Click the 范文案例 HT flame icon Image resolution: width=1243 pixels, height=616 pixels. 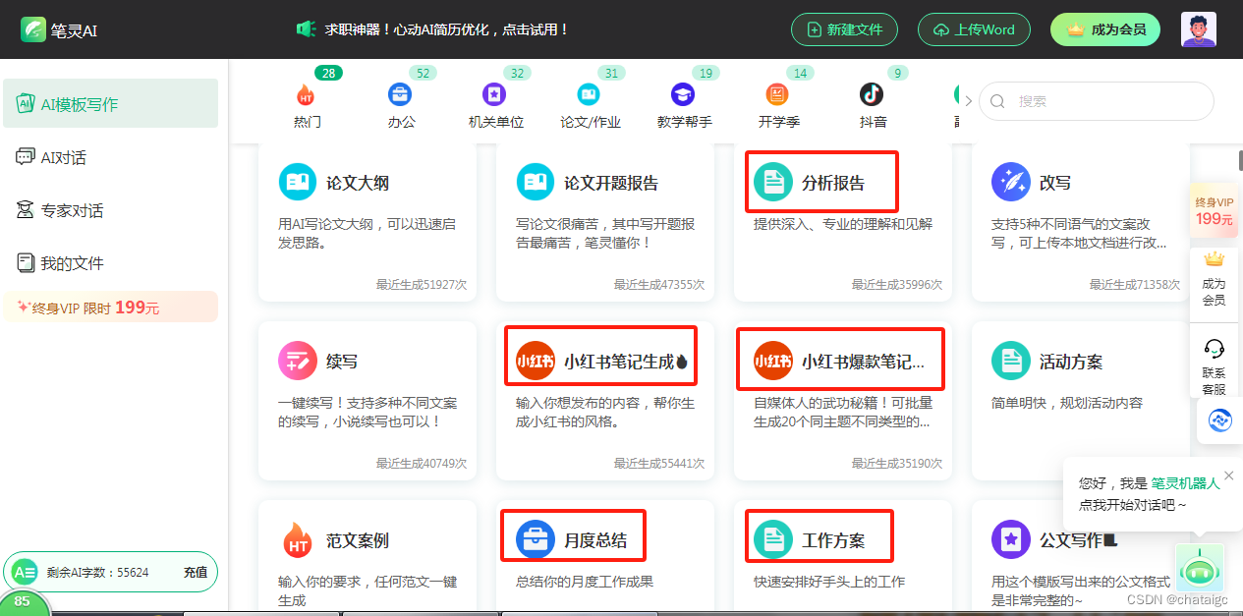298,539
